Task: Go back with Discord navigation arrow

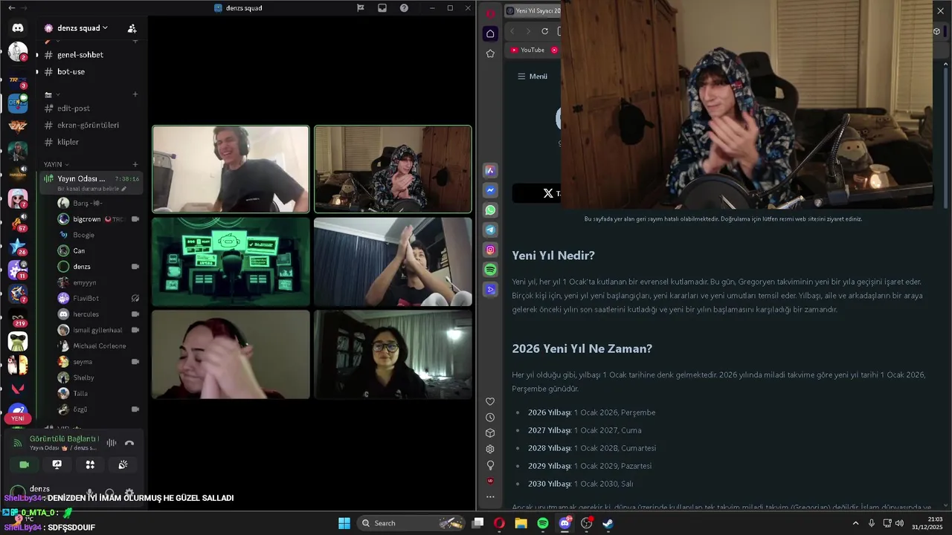Action: [11, 8]
